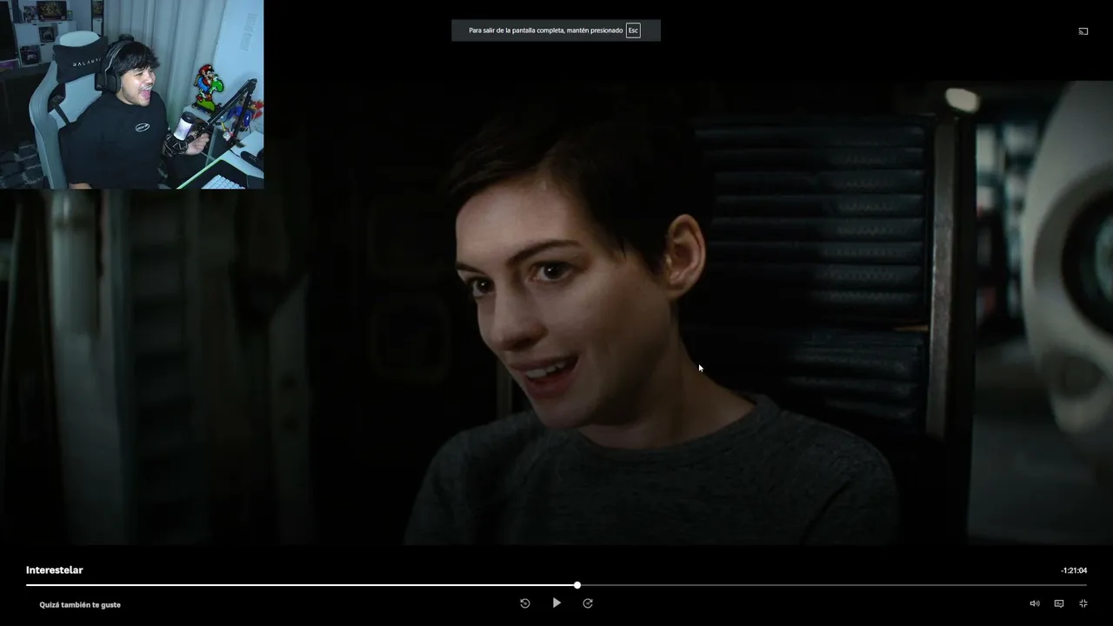Viewport: 1113px width, 626px height.
Task: Click the cast to device icon
Action: click(1083, 31)
